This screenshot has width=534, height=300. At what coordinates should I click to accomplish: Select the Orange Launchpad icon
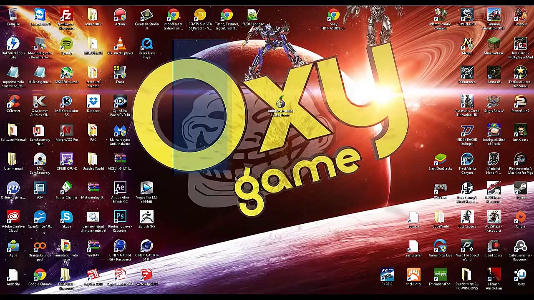click(x=40, y=246)
